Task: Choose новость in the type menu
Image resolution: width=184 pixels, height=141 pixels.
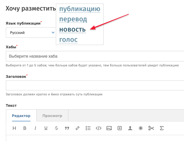Action: point(73,29)
